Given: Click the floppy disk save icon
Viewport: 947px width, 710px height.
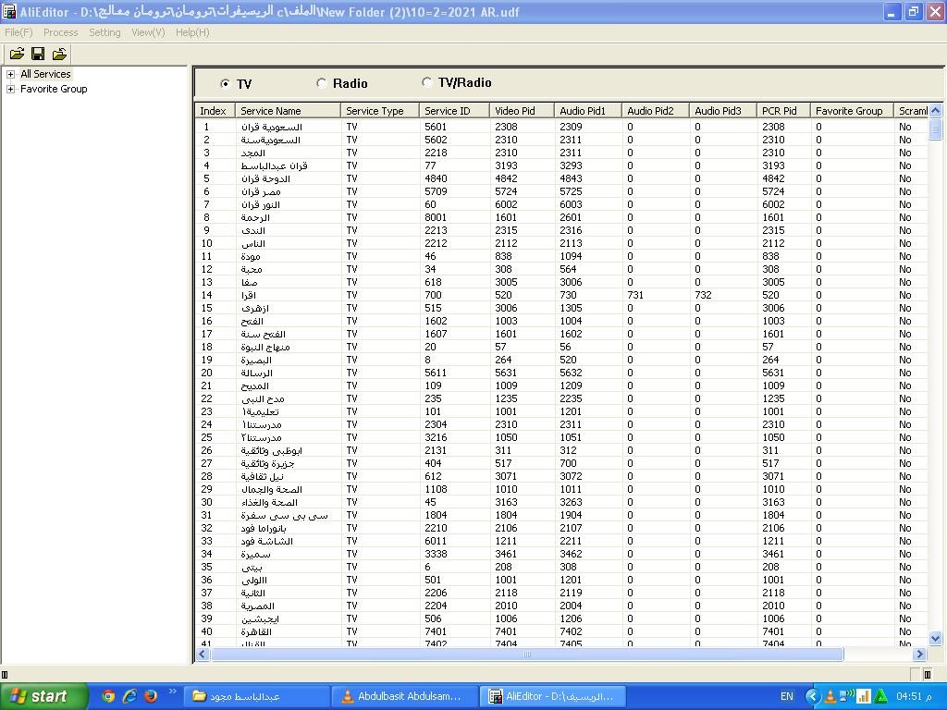Looking at the screenshot, I should coord(38,55).
